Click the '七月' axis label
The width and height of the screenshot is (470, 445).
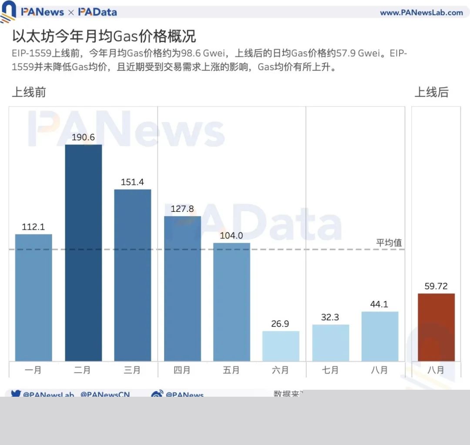(x=330, y=370)
